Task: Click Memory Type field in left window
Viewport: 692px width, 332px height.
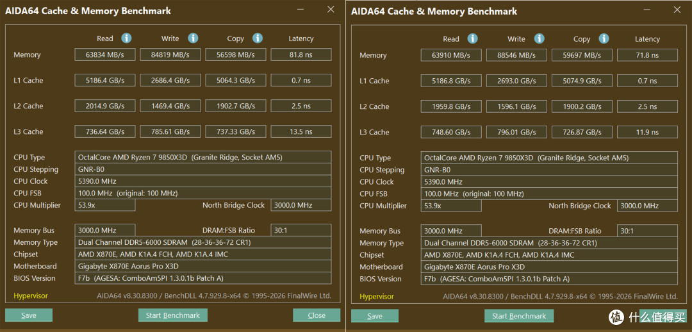Action: tap(203, 242)
